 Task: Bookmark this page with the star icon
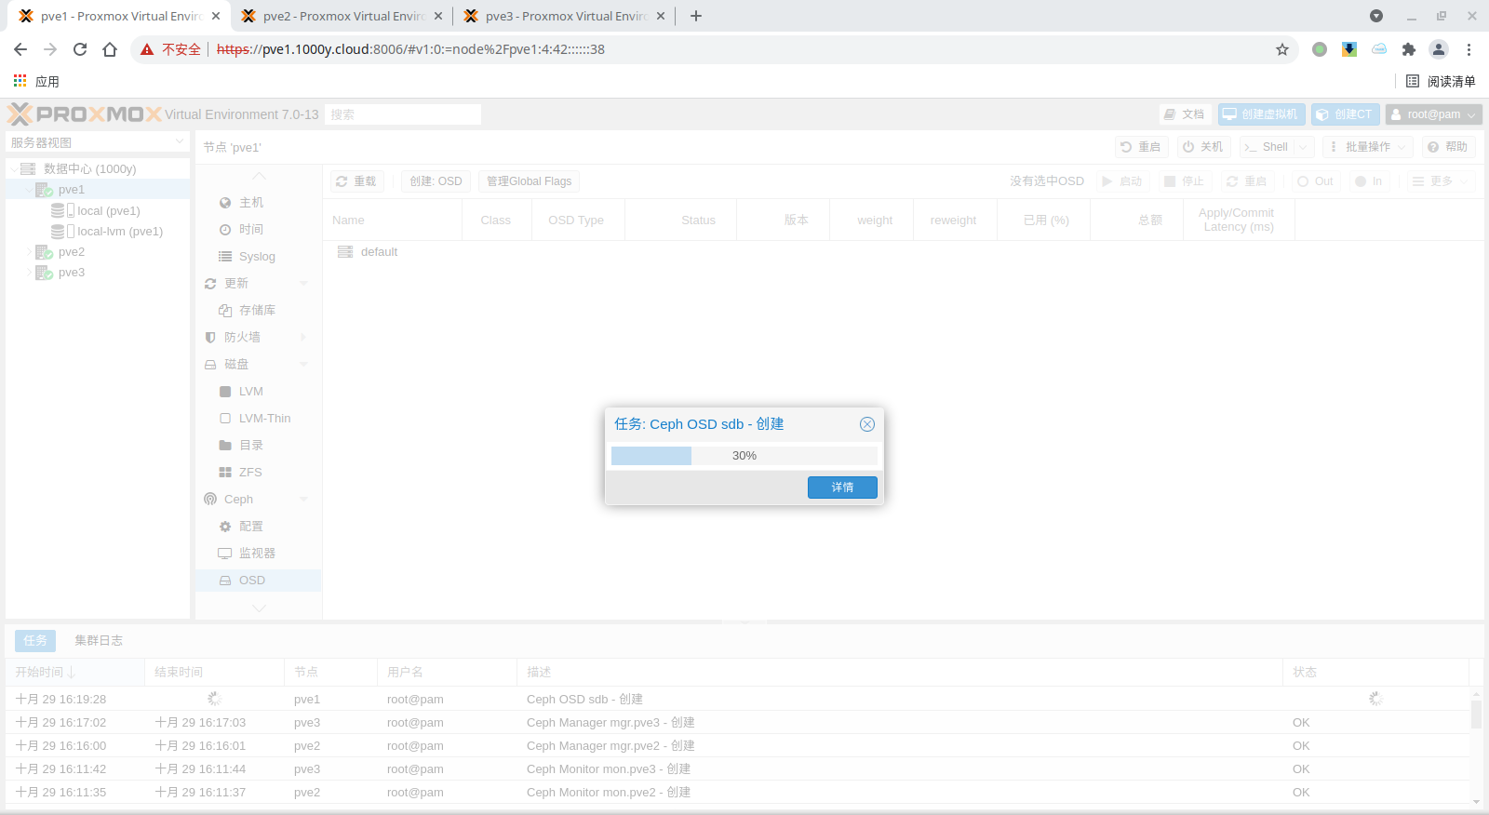tap(1281, 49)
